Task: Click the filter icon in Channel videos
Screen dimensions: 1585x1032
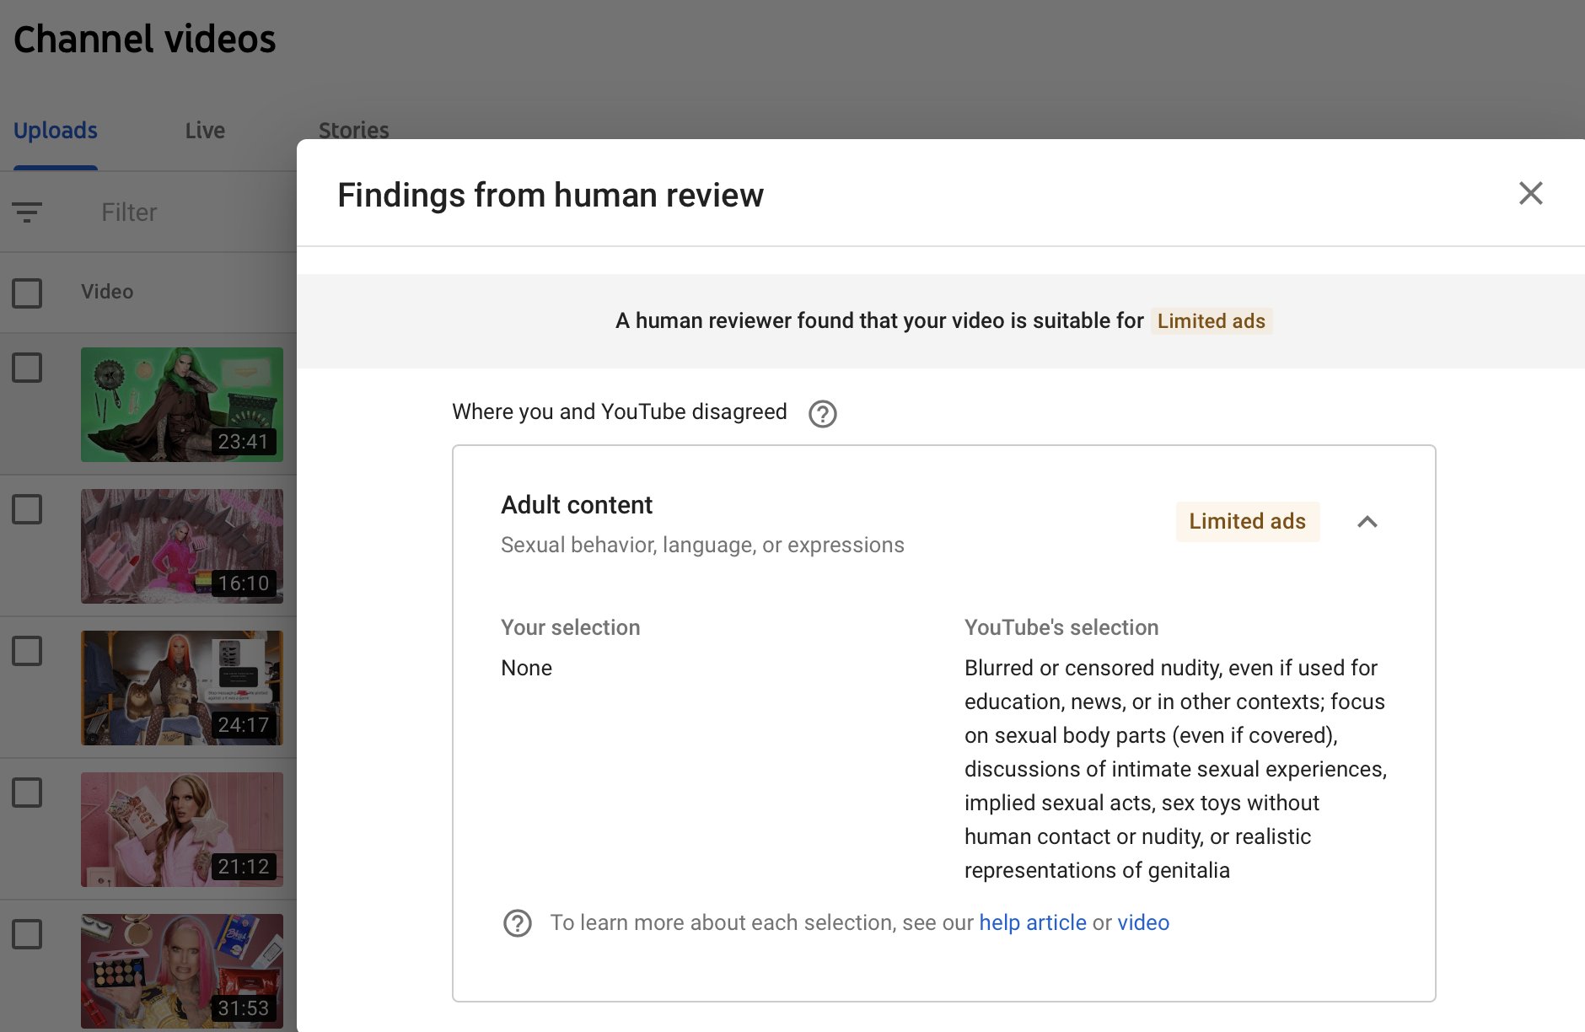Action: (27, 212)
